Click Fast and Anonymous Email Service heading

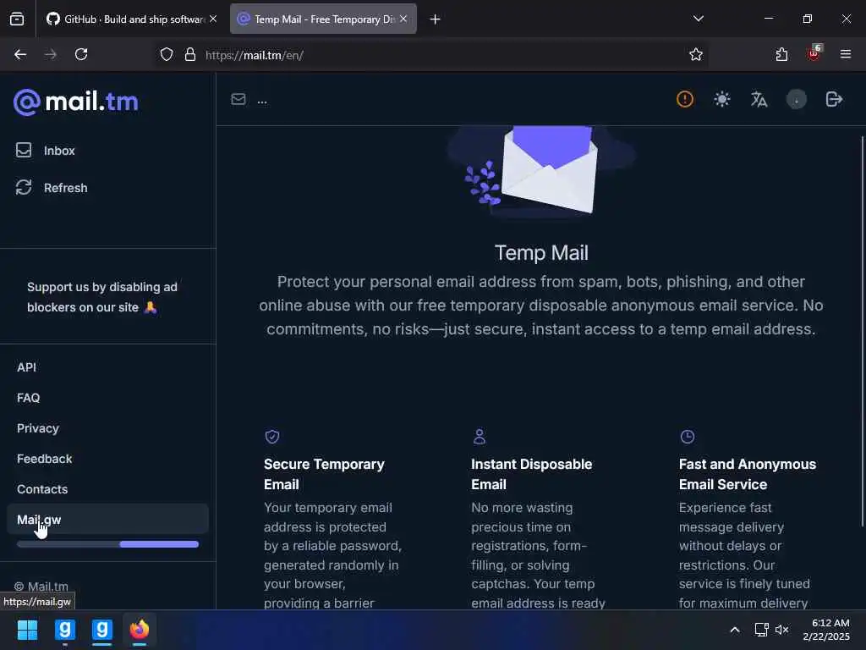click(x=748, y=474)
